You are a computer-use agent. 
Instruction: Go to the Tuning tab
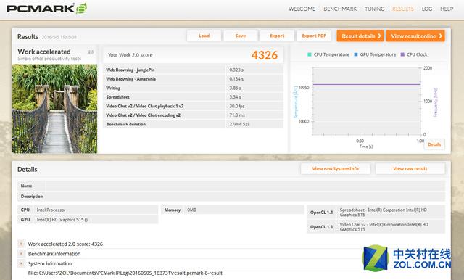point(374,9)
